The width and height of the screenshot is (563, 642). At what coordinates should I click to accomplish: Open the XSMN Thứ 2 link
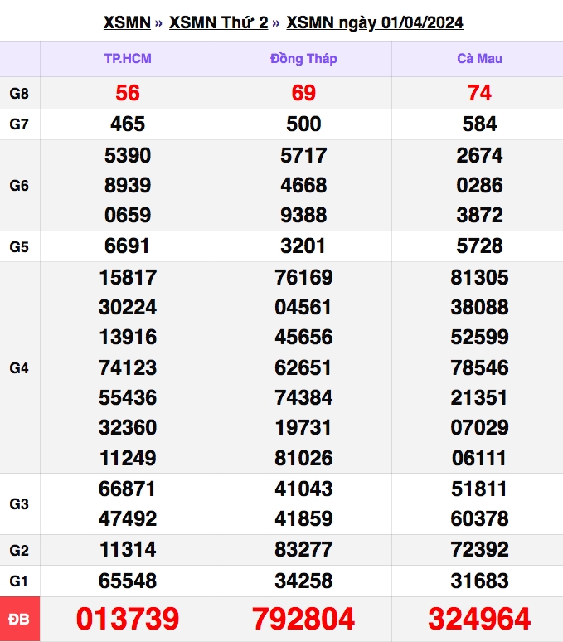[x=219, y=22]
